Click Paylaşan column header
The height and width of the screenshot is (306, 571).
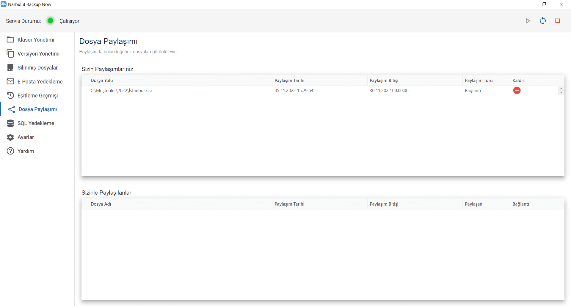pyautogui.click(x=473, y=204)
